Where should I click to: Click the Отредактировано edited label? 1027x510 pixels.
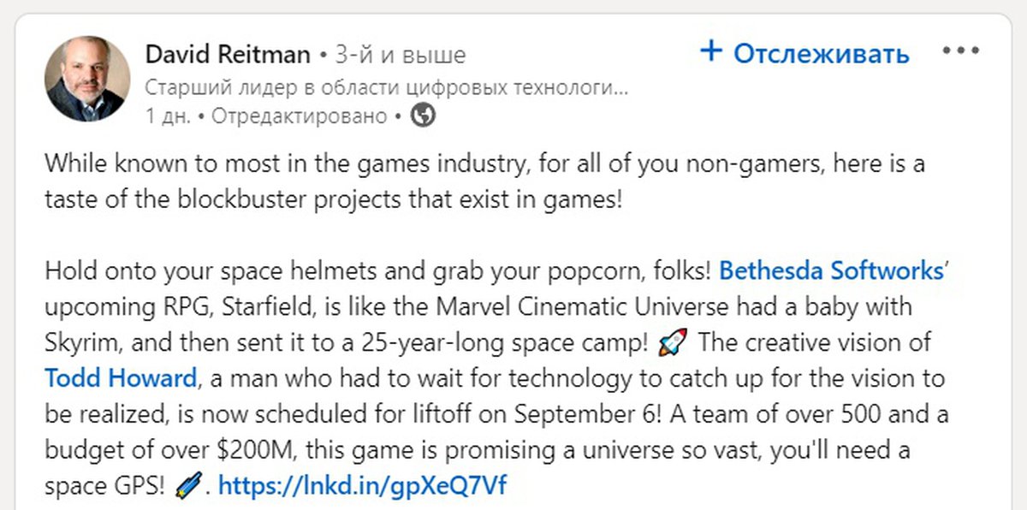(299, 116)
